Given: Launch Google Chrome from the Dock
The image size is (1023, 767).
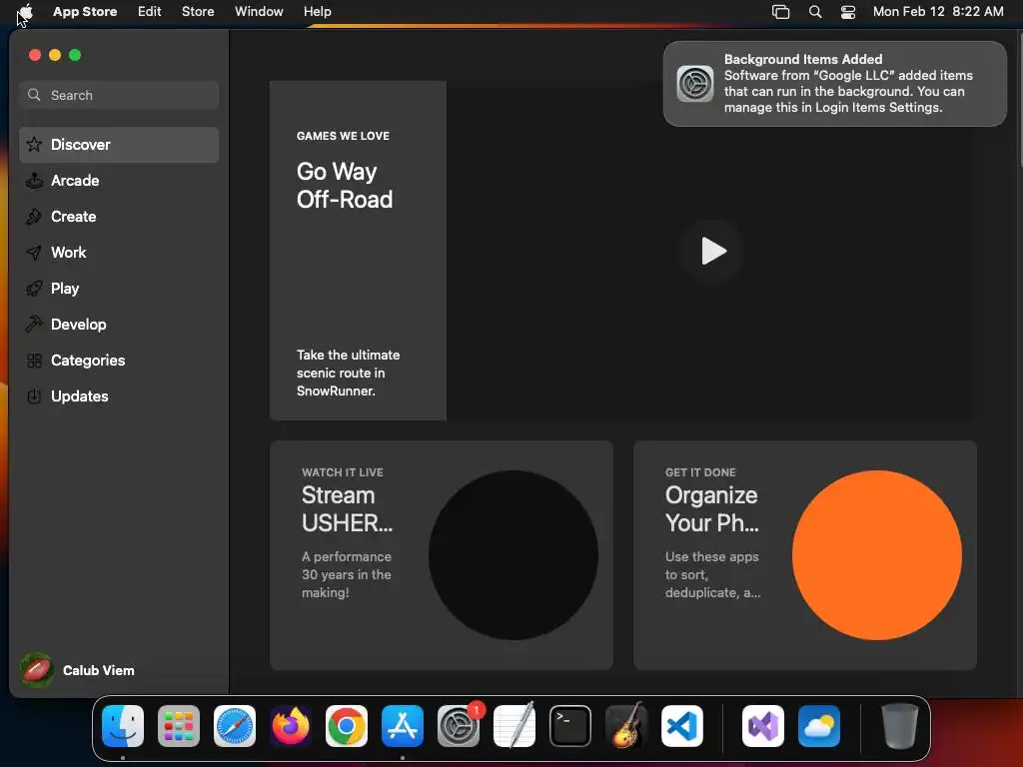Looking at the screenshot, I should coord(347,726).
